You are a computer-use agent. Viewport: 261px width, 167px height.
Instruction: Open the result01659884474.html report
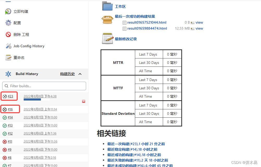click(147, 28)
